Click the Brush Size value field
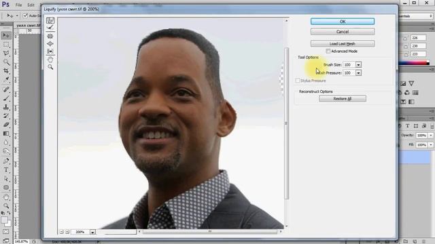Image resolution: width=435 pixels, height=244 pixels. click(x=349, y=65)
